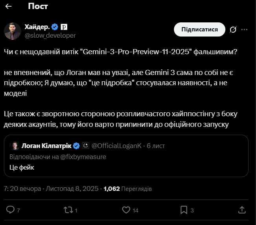256x225 pixels.
Task: Click the back arrow icon
Action: pos(9,7)
